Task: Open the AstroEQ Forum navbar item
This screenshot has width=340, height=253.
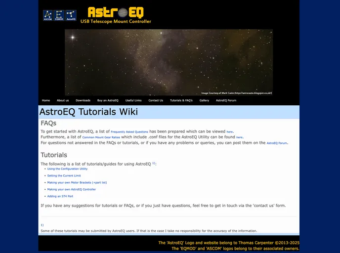Action: coord(226,100)
